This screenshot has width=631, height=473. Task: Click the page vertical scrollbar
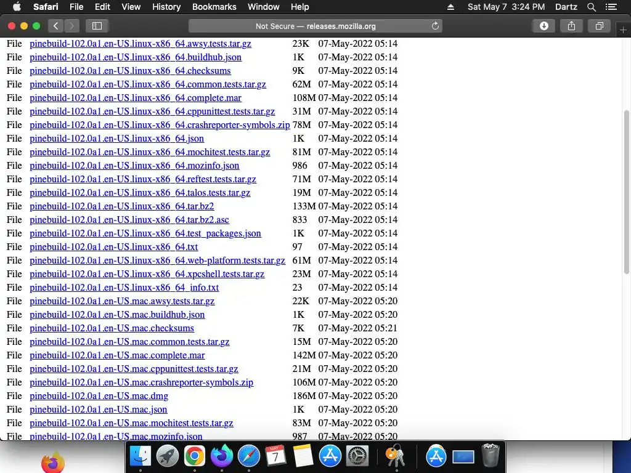[626, 192]
